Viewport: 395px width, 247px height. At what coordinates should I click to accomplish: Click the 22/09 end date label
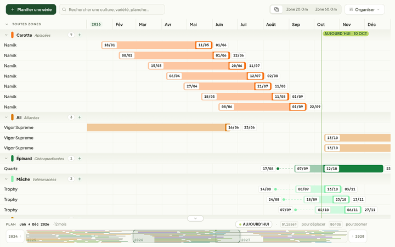tap(315, 107)
